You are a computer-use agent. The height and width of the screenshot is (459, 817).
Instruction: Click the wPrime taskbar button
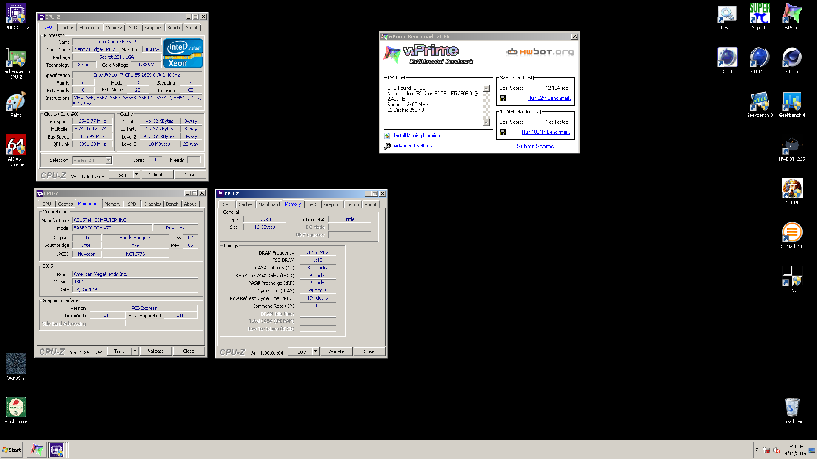[x=37, y=450]
